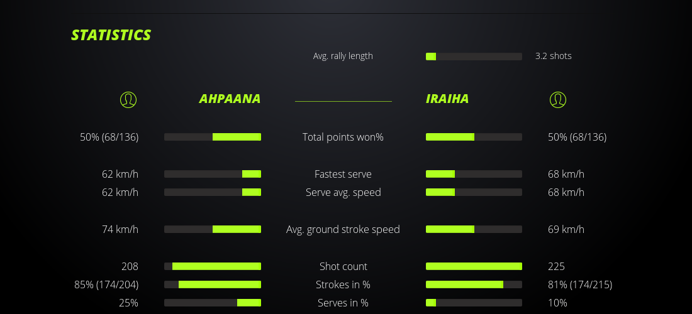Click Iraiha's player profile icon

pos(558,99)
